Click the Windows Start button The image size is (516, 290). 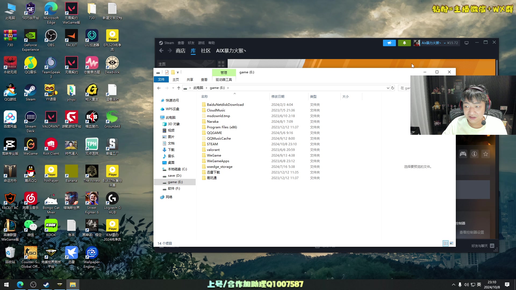tap(6, 285)
